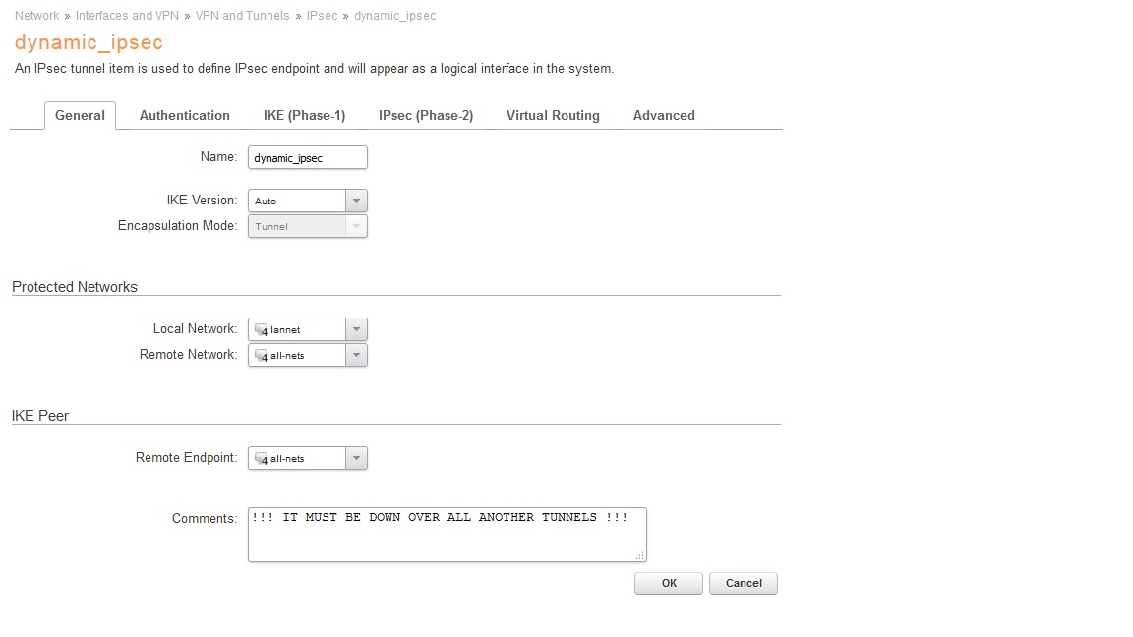Open the IKE (Phase-1) tab

pos(304,115)
